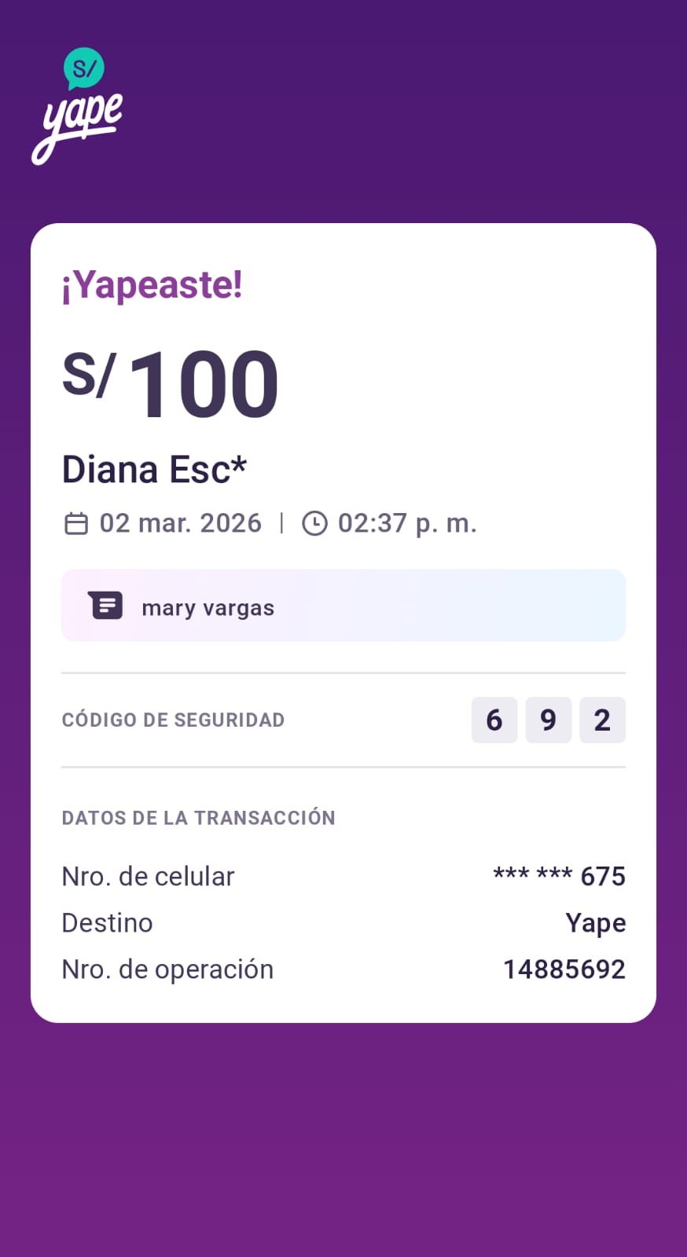The height and width of the screenshot is (1257, 687).
Task: Tap recipient name Diana Esc*
Action: coord(154,470)
